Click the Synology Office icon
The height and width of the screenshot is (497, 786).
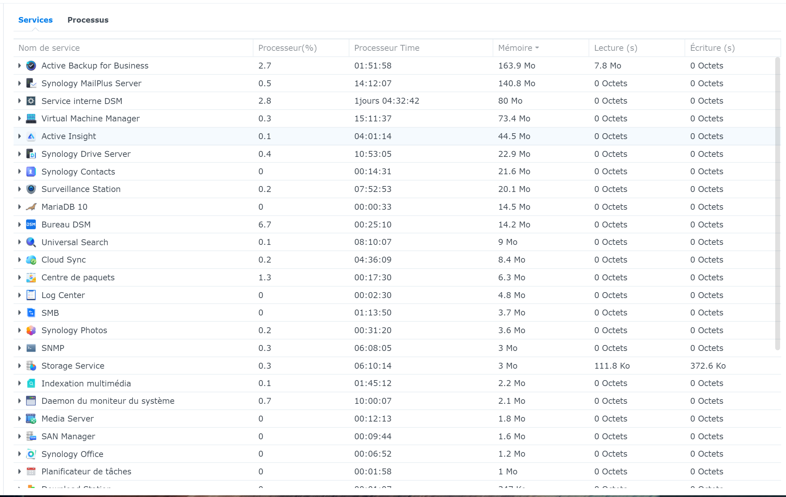(31, 454)
